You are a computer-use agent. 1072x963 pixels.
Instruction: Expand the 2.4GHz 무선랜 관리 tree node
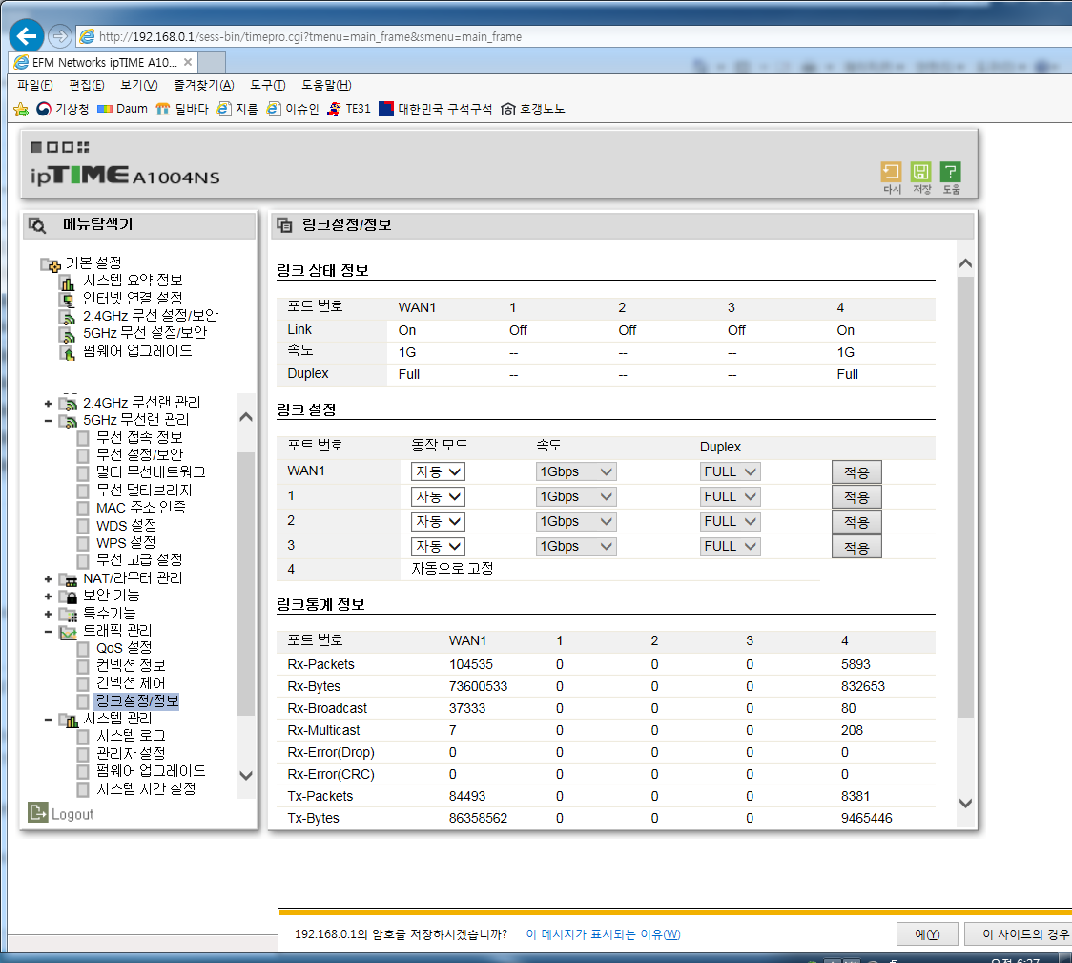tap(48, 404)
